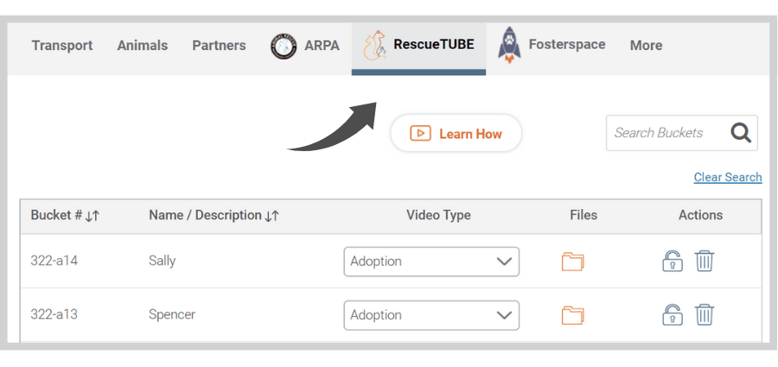778x367 pixels.
Task: Delete Spencer's bucket with the trash icon
Action: (x=704, y=315)
